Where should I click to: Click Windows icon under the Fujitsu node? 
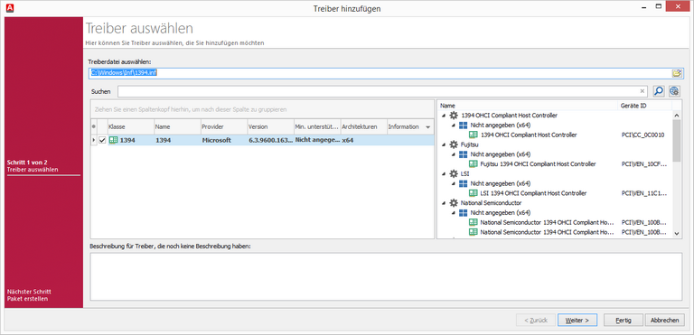(463, 154)
